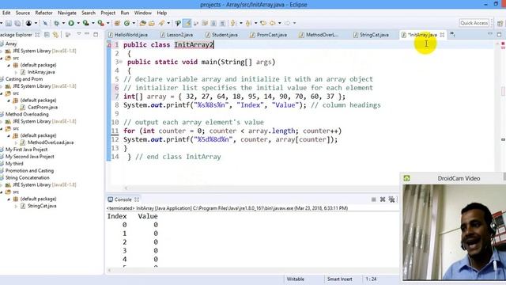The image size is (506, 285).
Task: Click the Console Terminate square button
Action: tap(373, 199)
